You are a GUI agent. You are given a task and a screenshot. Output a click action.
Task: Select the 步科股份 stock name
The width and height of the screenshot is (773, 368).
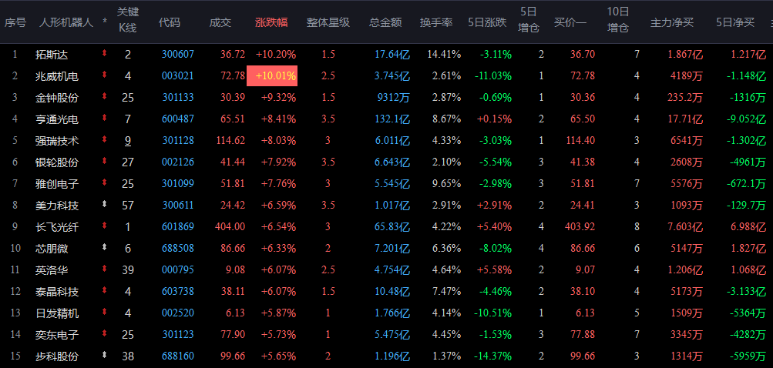pos(57,356)
